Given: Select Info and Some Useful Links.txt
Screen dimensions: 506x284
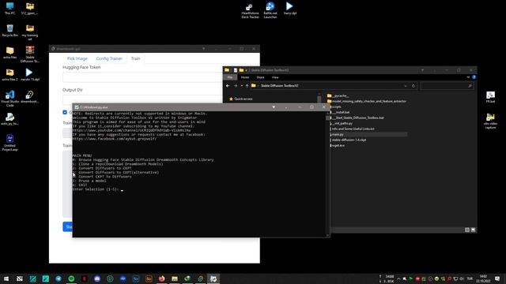Looking at the screenshot, I should point(353,129).
